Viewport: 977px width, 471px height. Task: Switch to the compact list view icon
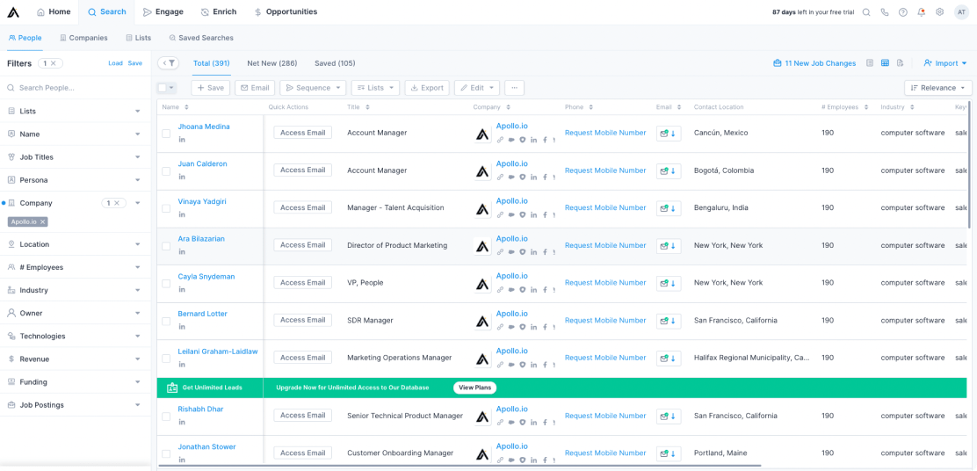[x=870, y=63]
